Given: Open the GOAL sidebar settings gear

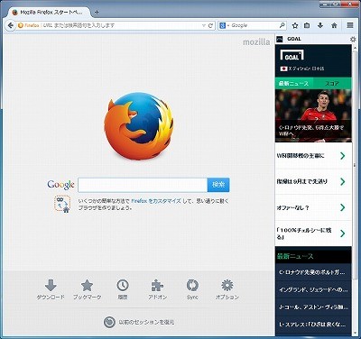Looking at the screenshot, I should tap(353, 39).
